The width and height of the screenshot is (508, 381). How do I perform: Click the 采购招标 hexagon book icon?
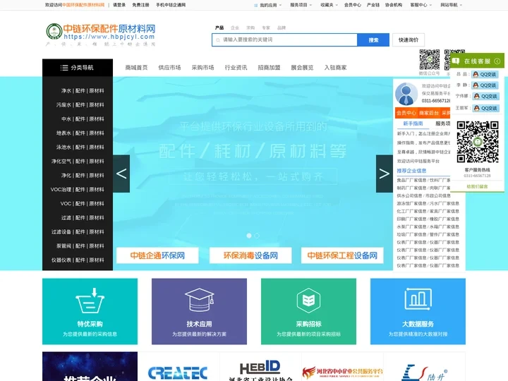coord(308,301)
